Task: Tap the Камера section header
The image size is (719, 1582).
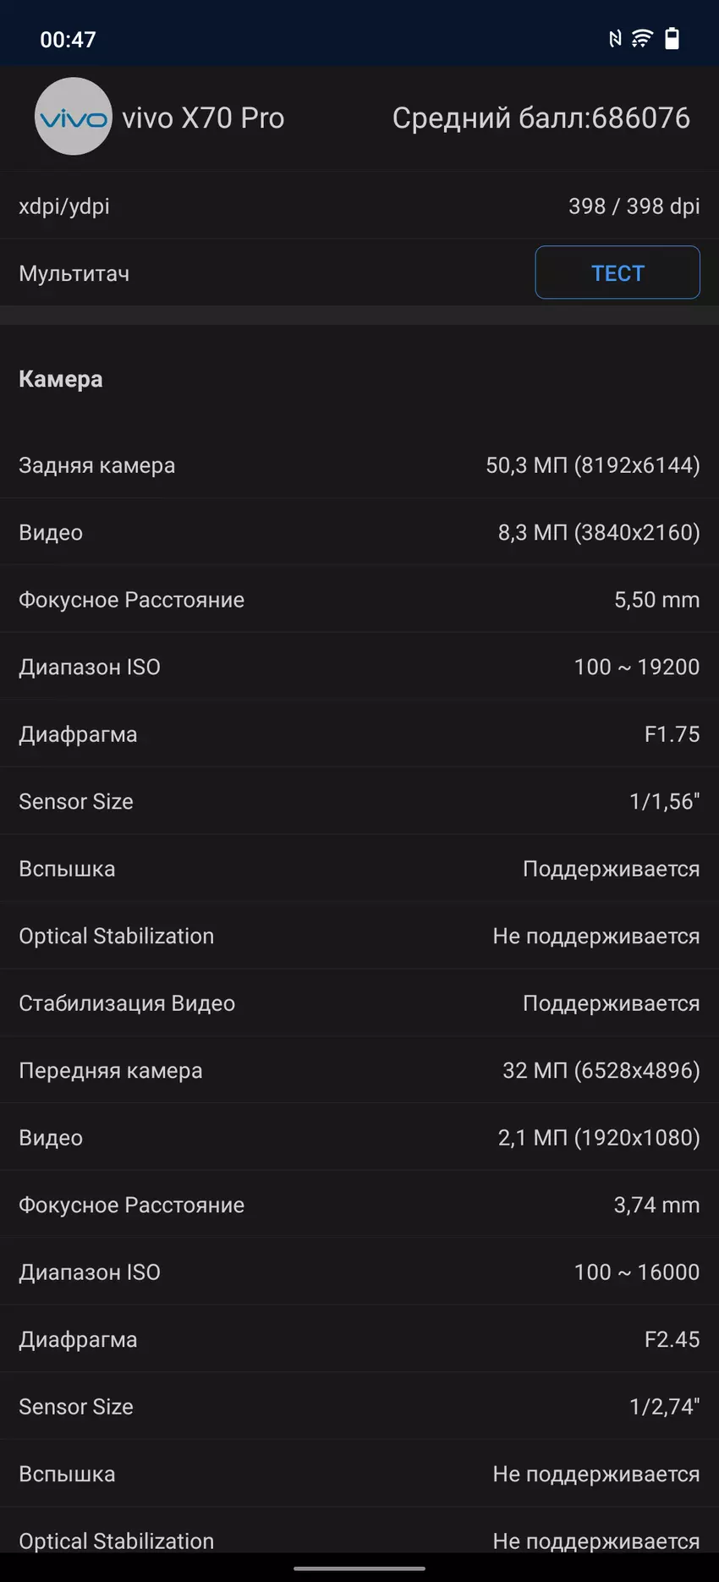Action: coord(61,379)
